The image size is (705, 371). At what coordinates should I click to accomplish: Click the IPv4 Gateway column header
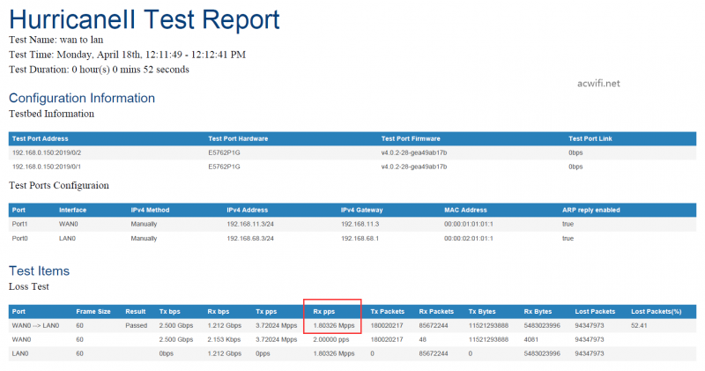pos(366,210)
